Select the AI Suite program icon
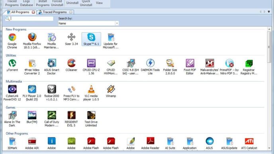Screen dimensions: 274x154 (x=170, y=141)
